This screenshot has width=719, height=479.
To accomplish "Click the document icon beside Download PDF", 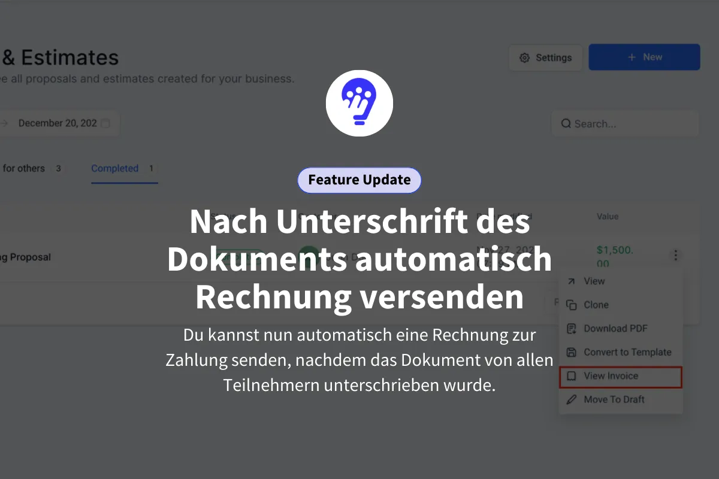I will tap(572, 329).
